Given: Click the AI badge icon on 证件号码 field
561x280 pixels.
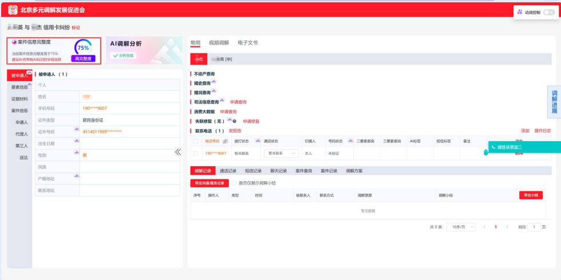Looking at the screenshot, I should click(x=77, y=130).
